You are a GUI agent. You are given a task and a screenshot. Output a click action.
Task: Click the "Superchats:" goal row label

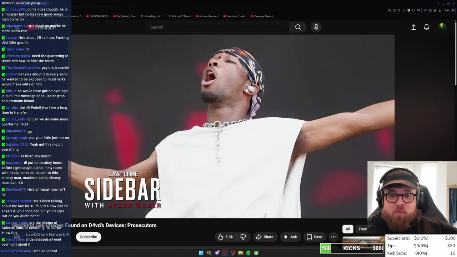click(x=398, y=238)
